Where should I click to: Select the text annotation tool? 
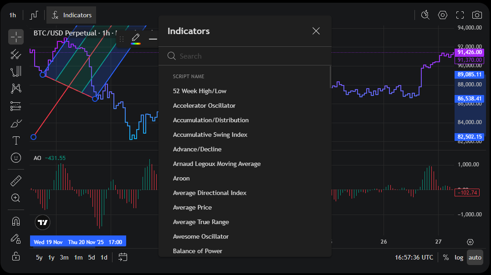pos(16,140)
